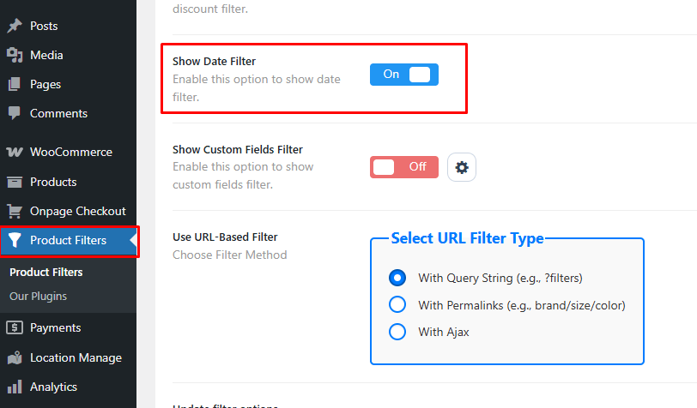Click the WooCommerce logo icon
Viewport: 697px width, 408px height.
pyautogui.click(x=15, y=152)
